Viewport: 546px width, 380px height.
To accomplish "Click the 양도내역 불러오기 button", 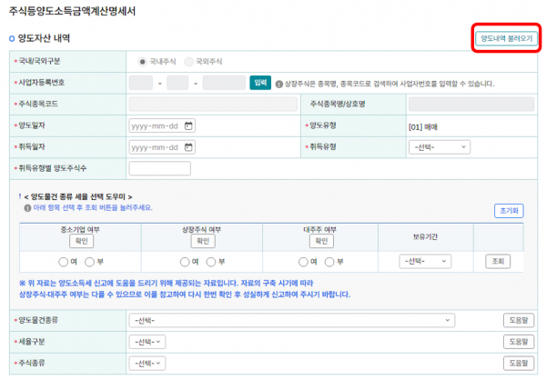I will click(x=506, y=39).
